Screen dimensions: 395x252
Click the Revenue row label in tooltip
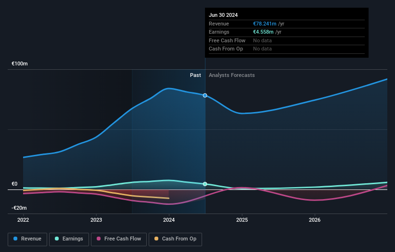pyautogui.click(x=219, y=24)
